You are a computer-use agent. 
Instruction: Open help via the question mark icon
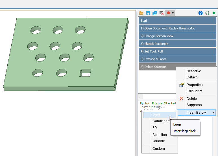click(x=200, y=13)
